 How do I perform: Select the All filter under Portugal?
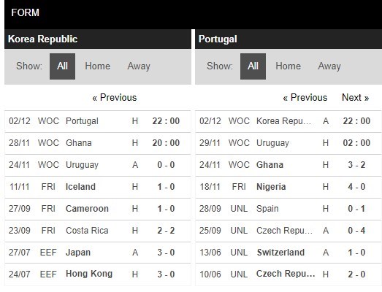pos(253,66)
